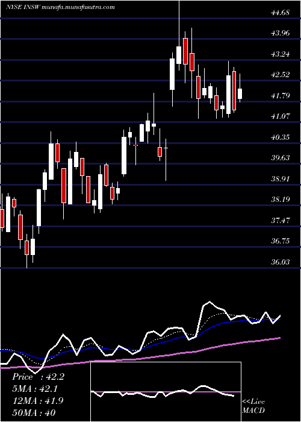Click the tallest-wick candle reaching the chart top
This screenshot has width=301, height=422.
click(x=179, y=55)
